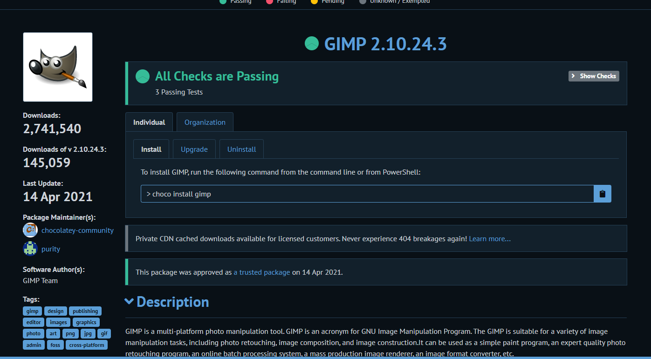Viewport: 651px width, 359px height.
Task: Open chocolatey-community maintainer link
Action: 77,230
